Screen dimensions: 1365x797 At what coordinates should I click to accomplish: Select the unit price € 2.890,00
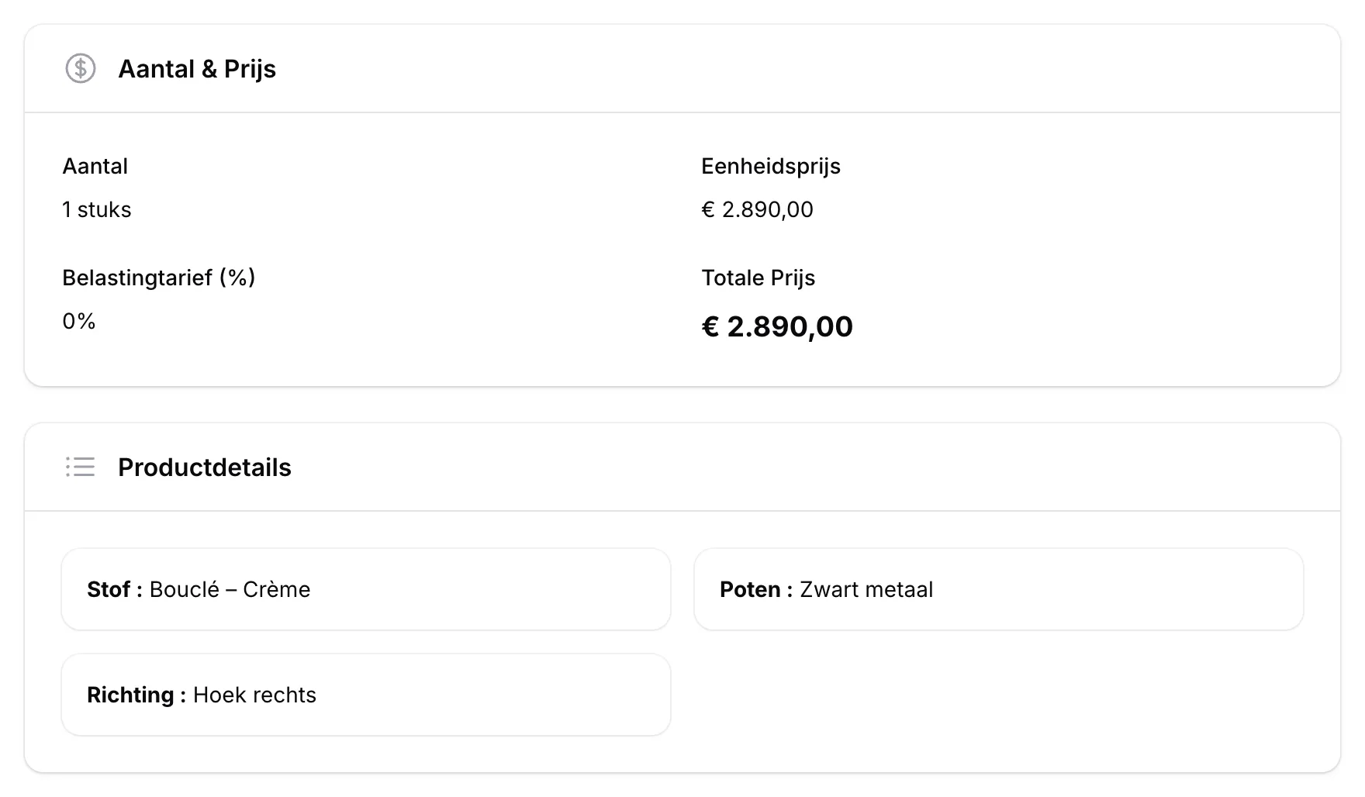758,209
